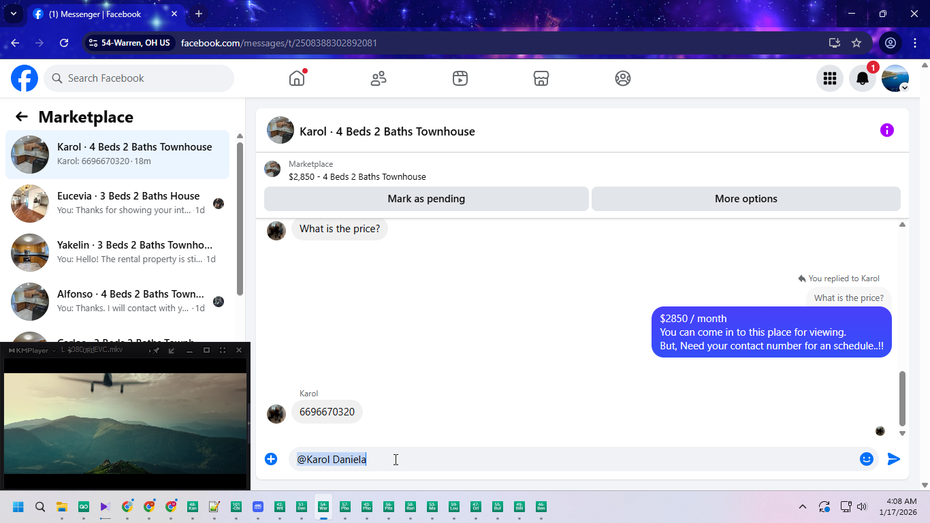Image resolution: width=930 pixels, height=523 pixels.
Task: Go back in Chrome browser
Action: coord(15,43)
